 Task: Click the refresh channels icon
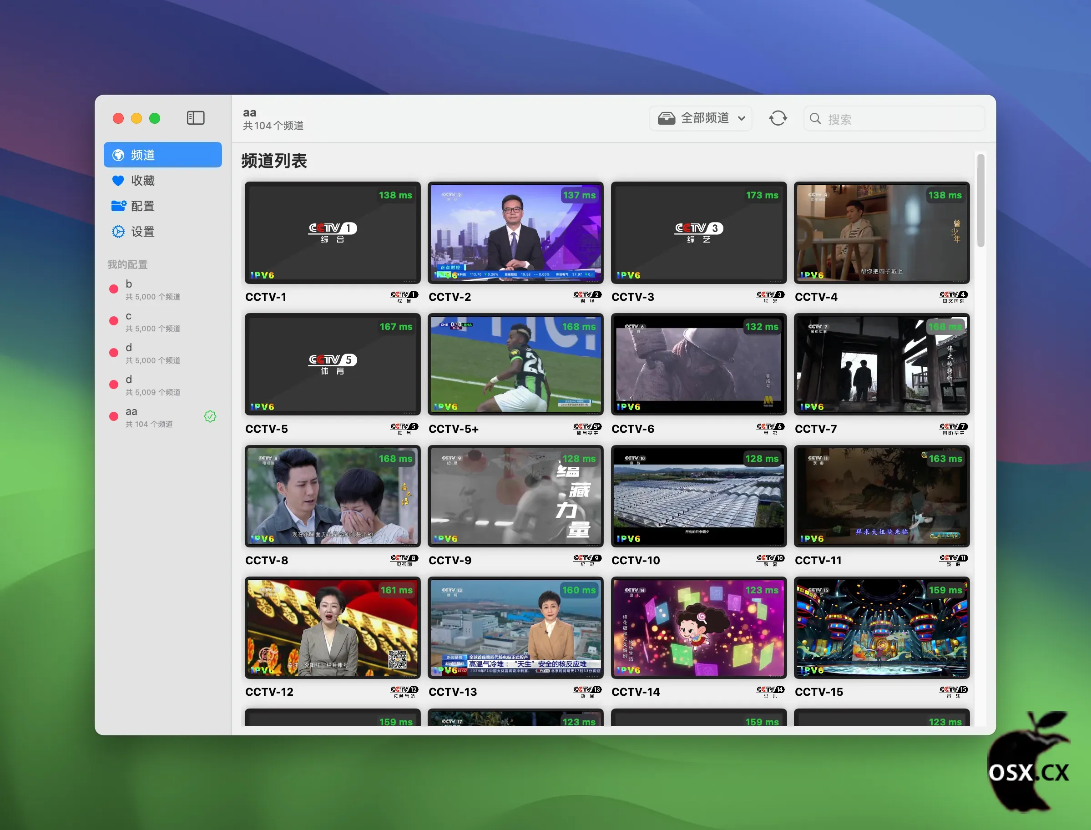coord(778,118)
